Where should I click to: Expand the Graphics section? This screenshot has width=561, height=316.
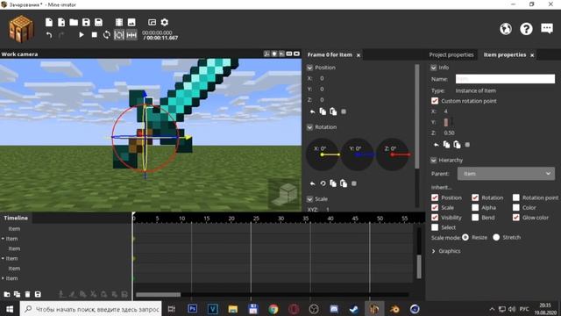click(434, 251)
